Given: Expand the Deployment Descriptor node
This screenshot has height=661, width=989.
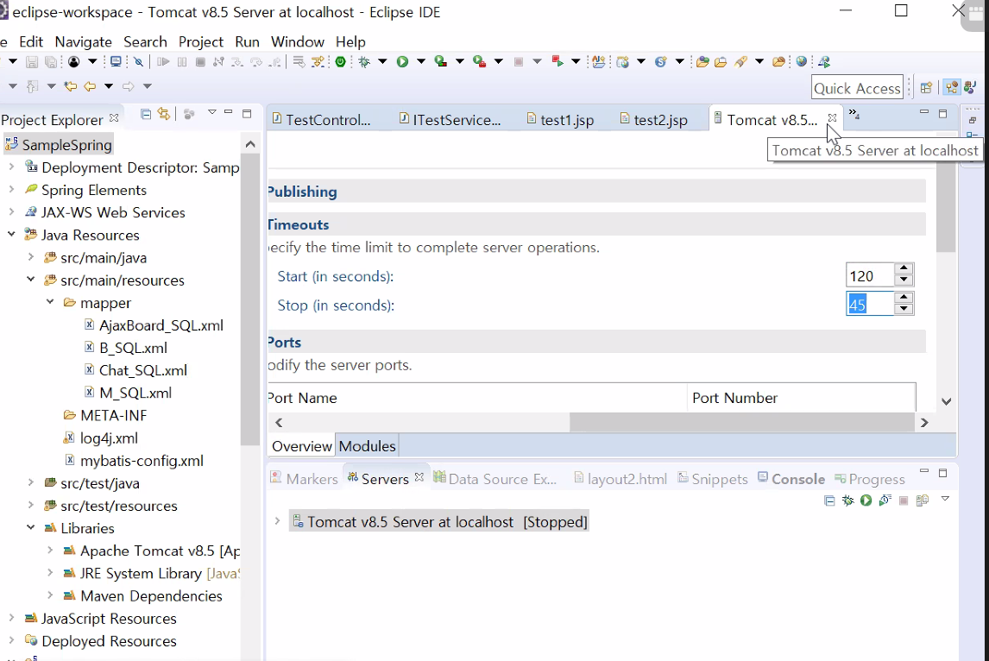Looking at the screenshot, I should (11, 167).
